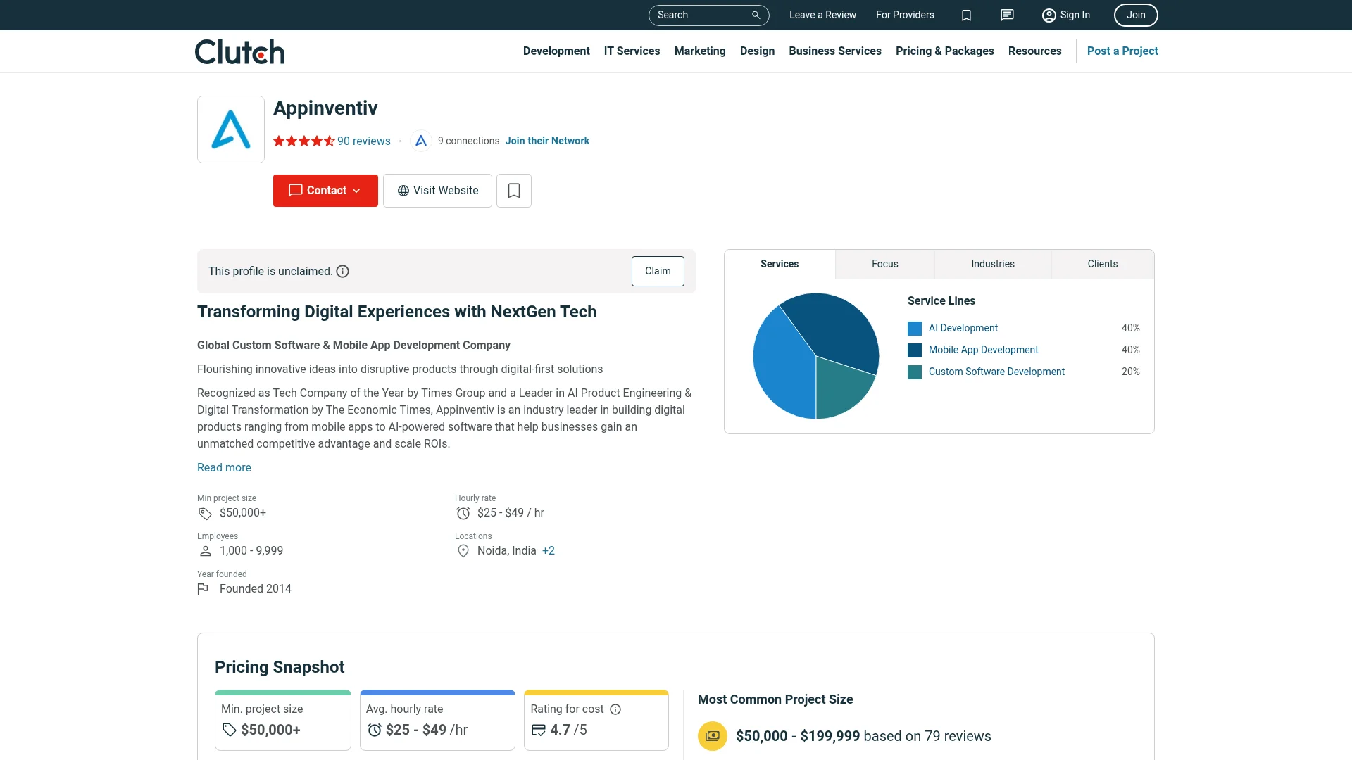Open Custom Software Development service line link
Screen dimensions: 1352x760
(x=996, y=372)
